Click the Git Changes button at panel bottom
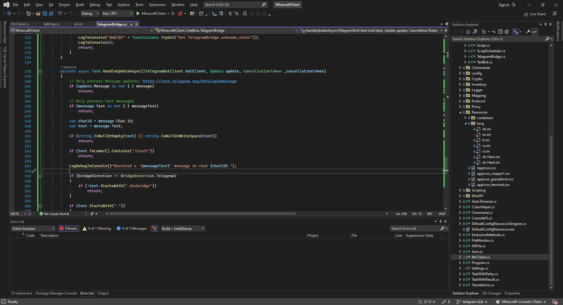Screen dimensions: 563x305 click(491, 293)
